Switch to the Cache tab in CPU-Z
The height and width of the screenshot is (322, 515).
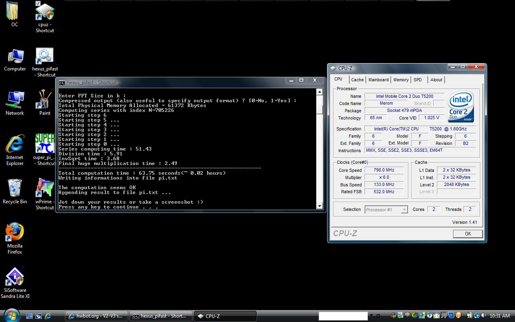click(x=357, y=80)
